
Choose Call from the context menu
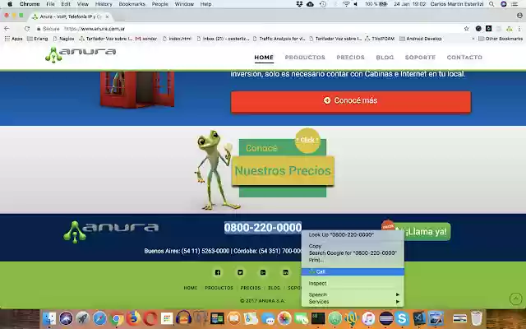[353, 271]
